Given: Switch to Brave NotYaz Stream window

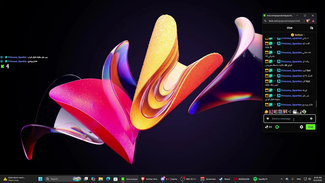Looking at the screenshot, I should pyautogui.click(x=149, y=179).
